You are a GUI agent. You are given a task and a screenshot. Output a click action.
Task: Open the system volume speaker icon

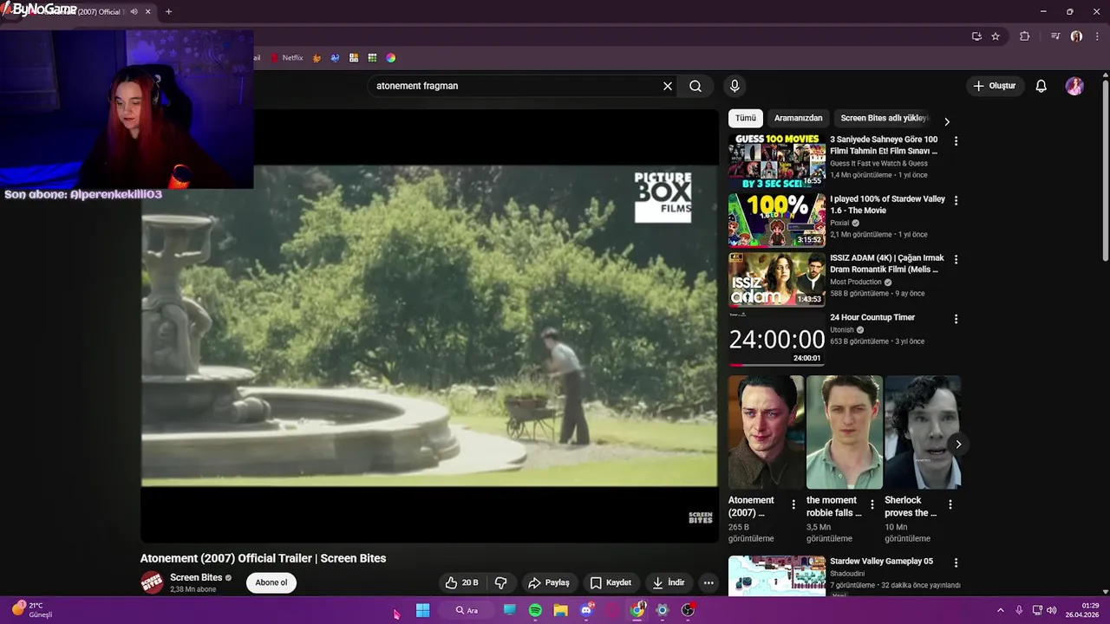[1052, 610]
